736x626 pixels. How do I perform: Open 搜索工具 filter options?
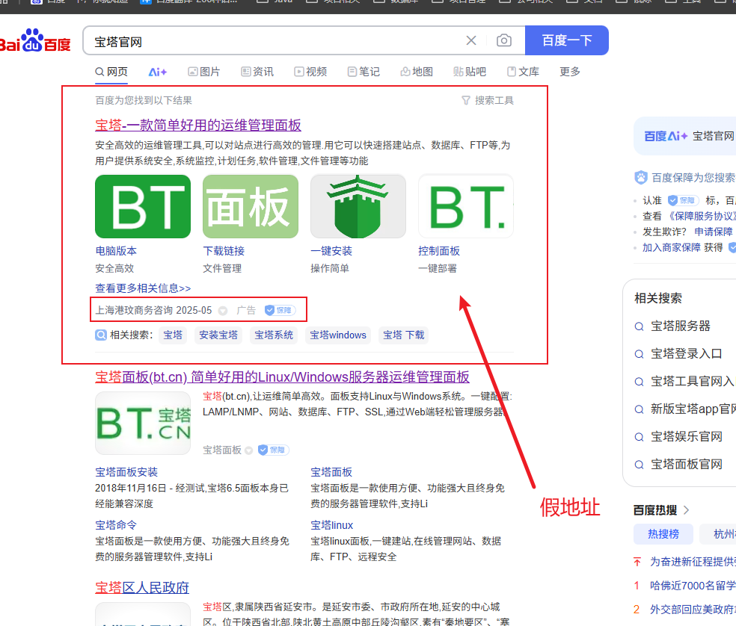coord(488,100)
